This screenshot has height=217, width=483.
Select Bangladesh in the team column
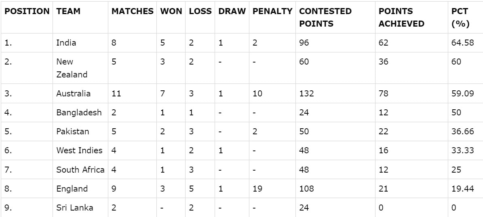[79, 113]
